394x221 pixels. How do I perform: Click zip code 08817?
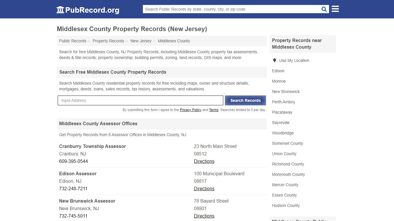200,181
